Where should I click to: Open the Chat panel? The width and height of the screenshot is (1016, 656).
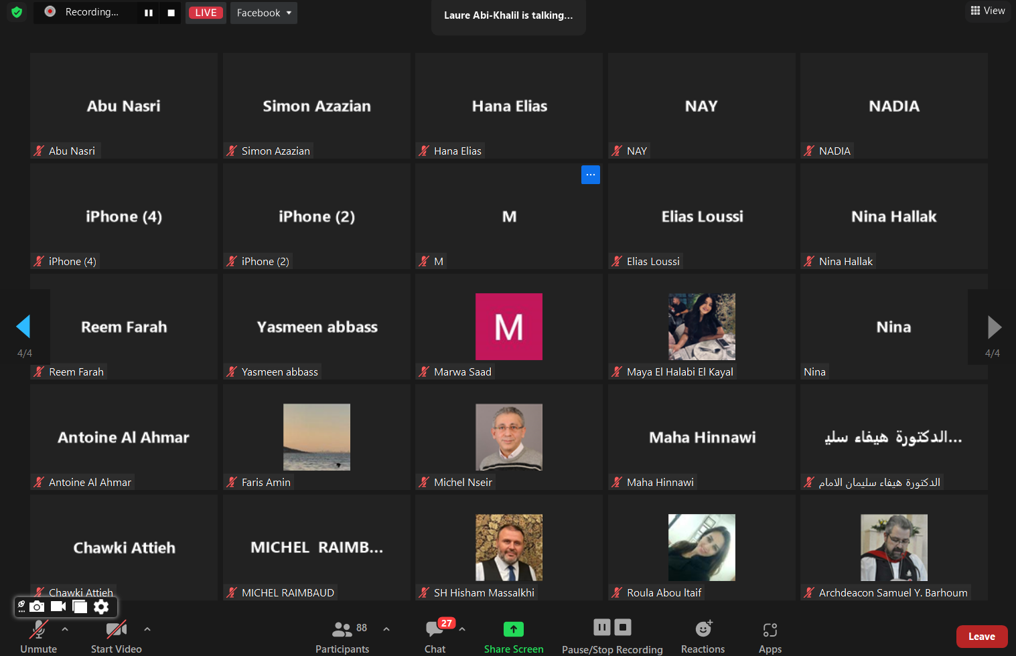coord(435,637)
